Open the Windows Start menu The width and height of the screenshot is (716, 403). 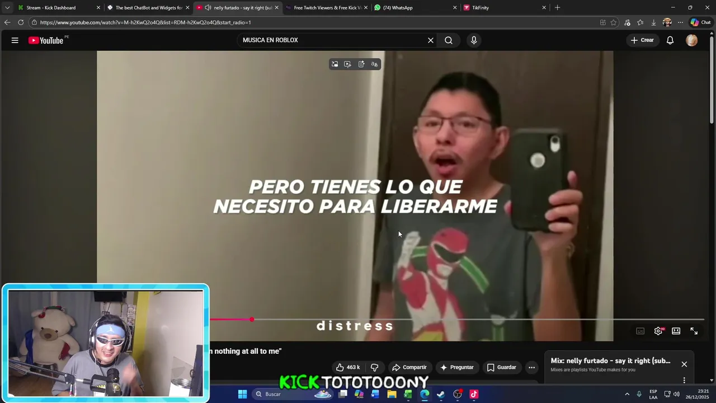(242, 394)
